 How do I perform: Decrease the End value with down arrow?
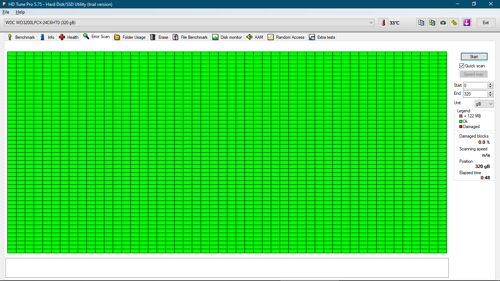(x=490, y=95)
